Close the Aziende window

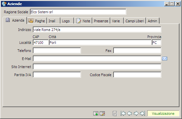[x=177, y=4]
